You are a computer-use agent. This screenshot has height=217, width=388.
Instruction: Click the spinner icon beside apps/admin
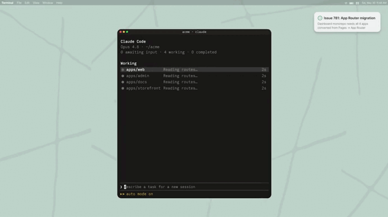pos(123,76)
